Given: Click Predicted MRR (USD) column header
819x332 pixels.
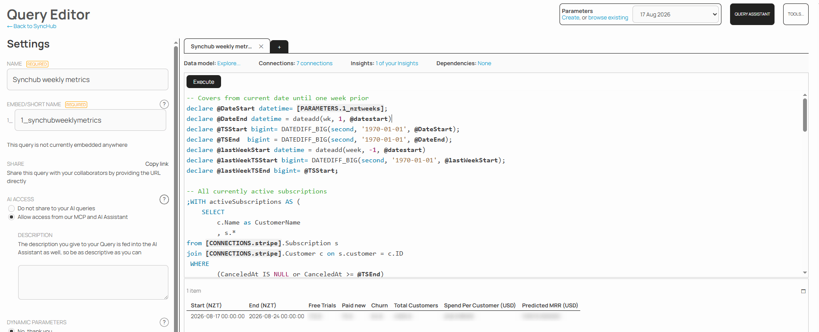Looking at the screenshot, I should click(550, 306).
